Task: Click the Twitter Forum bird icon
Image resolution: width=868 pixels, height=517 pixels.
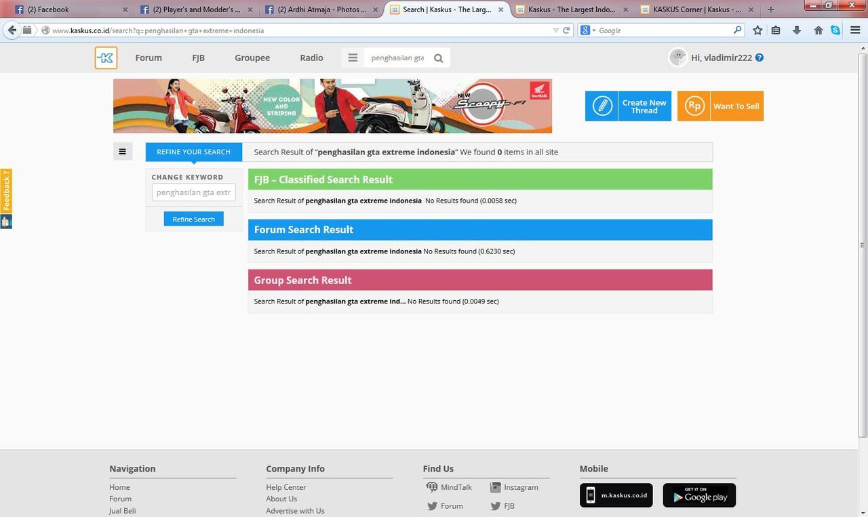Action: (432, 505)
